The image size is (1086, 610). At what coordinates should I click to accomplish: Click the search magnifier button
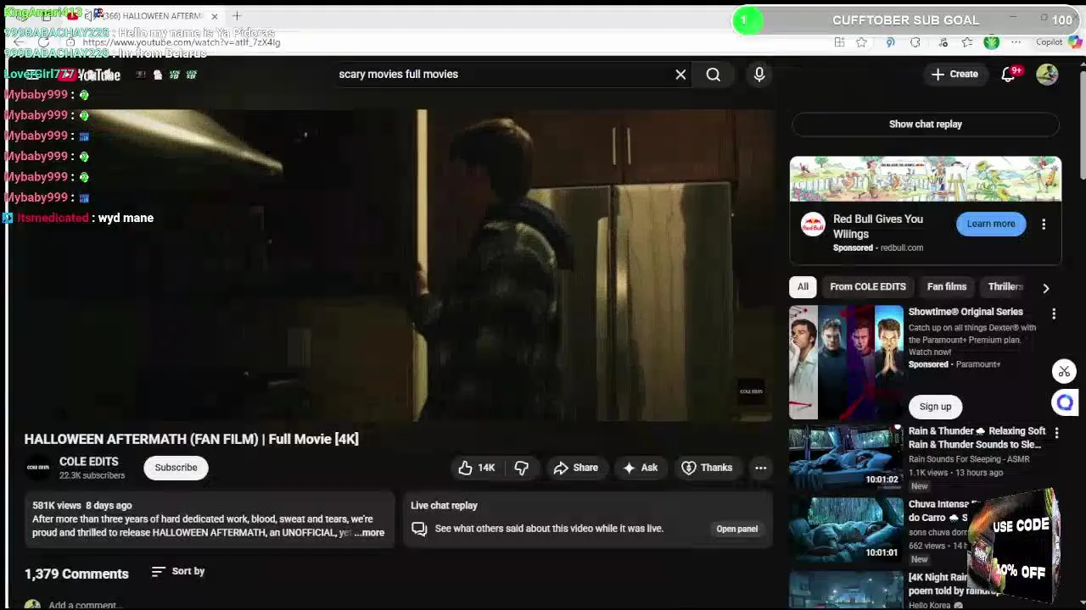click(713, 75)
